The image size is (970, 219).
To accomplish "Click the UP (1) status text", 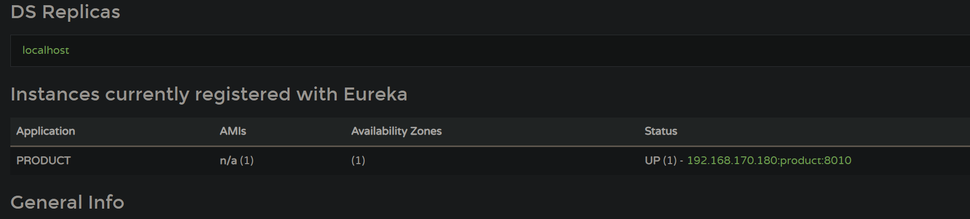I will (x=661, y=160).
